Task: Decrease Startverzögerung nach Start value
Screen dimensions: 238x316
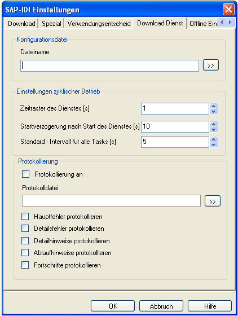Action: click(x=214, y=129)
